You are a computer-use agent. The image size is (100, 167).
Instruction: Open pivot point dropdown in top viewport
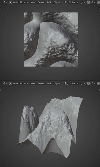pyautogui.click(x=83, y=2)
